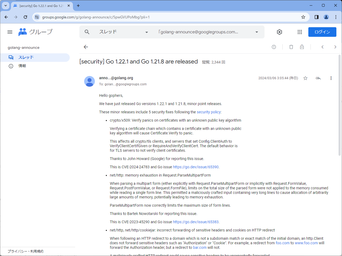Open the Groups search magnifier
This screenshot has width=342, height=256.
(x=87, y=32)
